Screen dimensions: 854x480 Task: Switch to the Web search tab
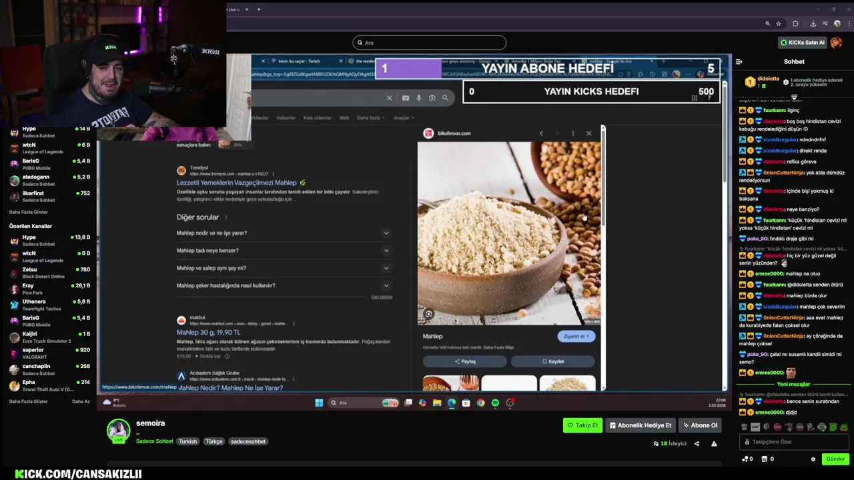tap(344, 118)
